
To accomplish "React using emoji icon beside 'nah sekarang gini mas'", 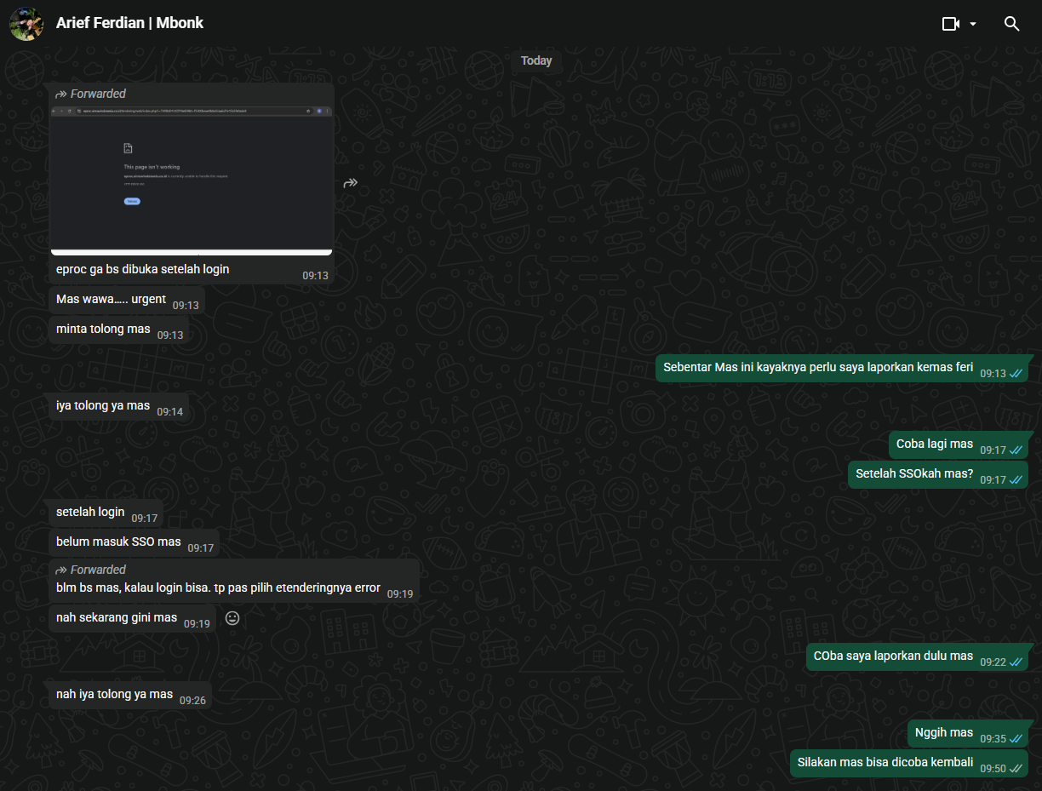I will 232,618.
